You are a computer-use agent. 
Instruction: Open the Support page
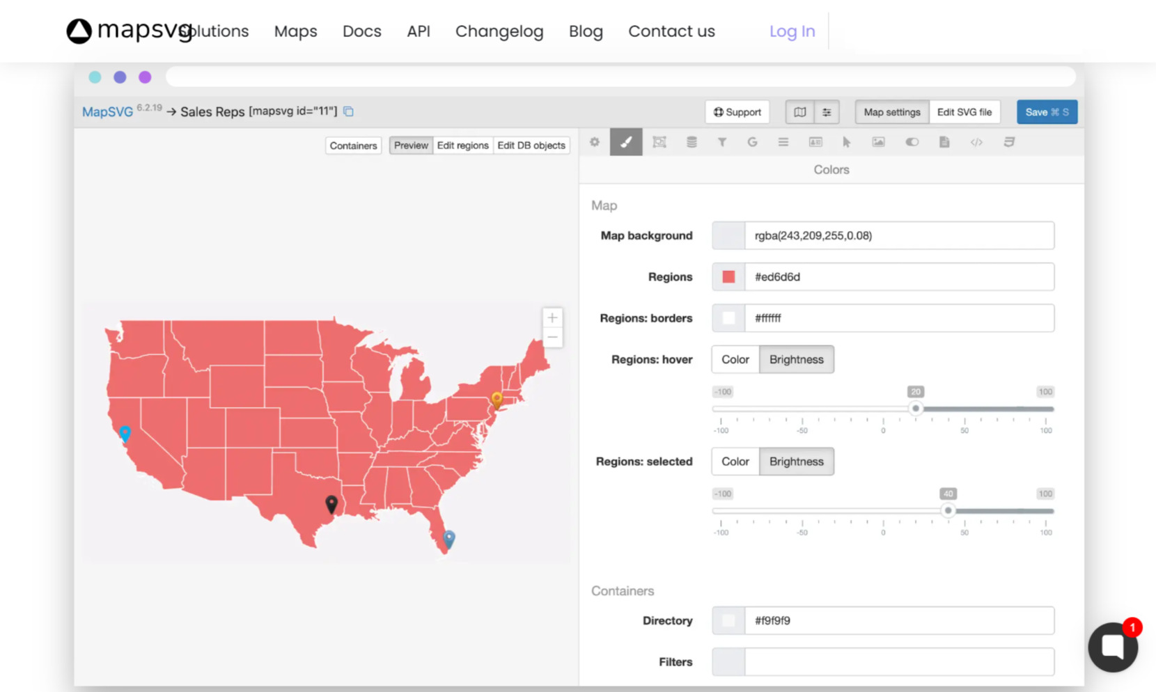pyautogui.click(x=737, y=111)
